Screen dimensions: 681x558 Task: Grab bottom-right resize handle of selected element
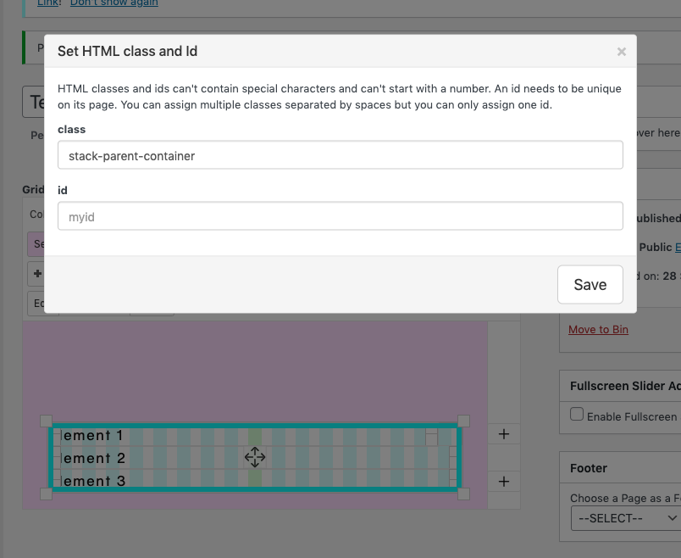tap(463, 494)
